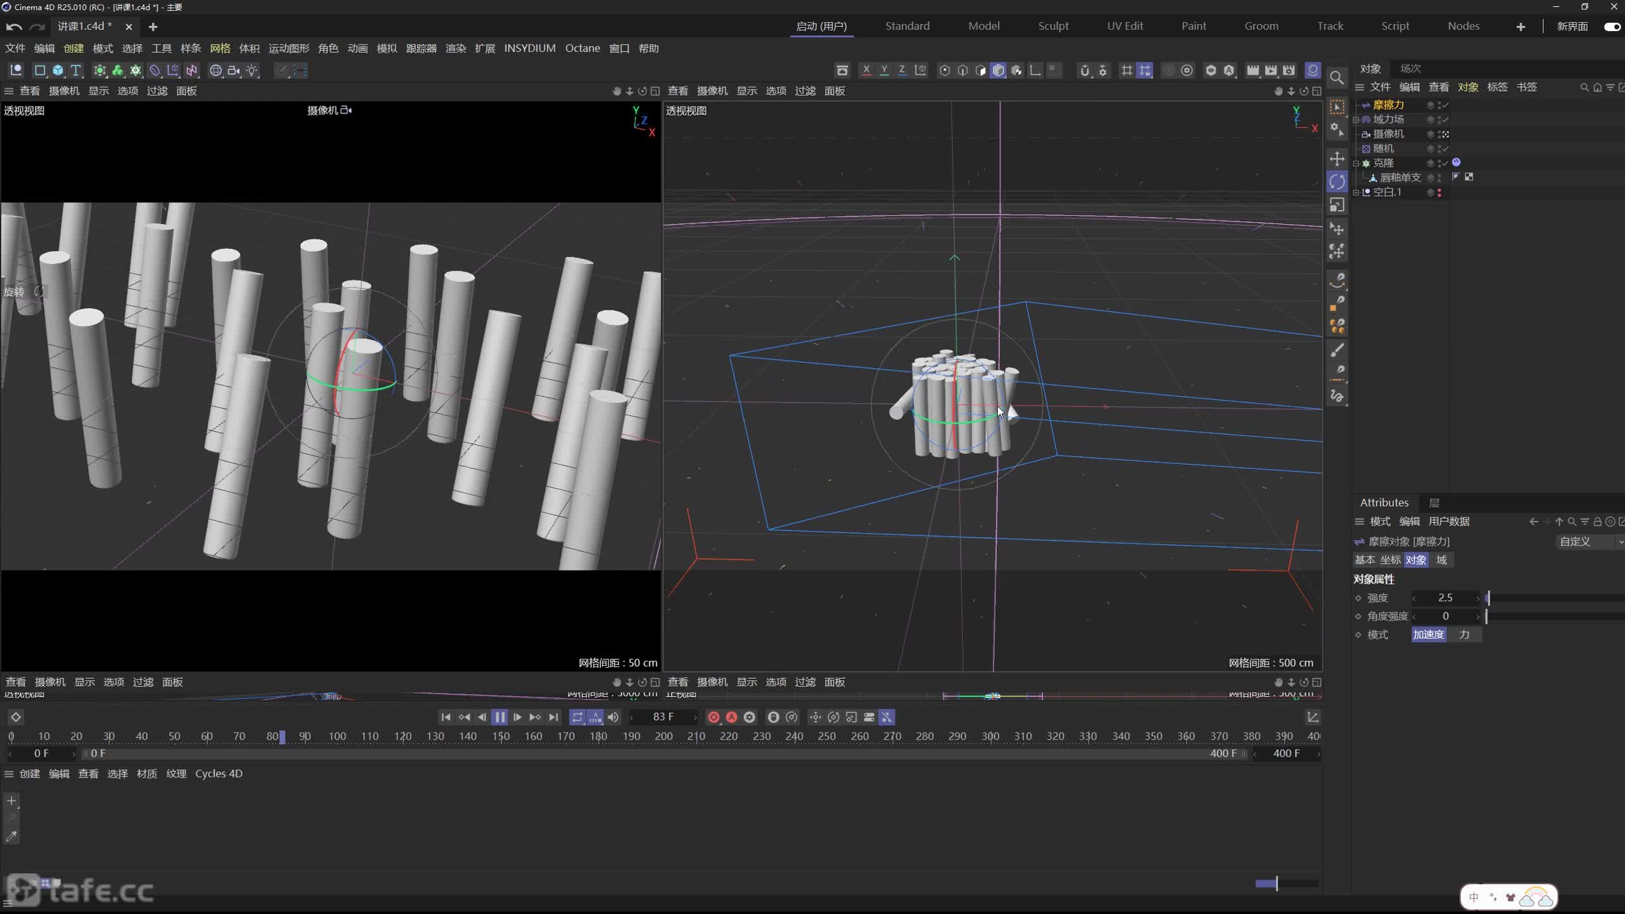The width and height of the screenshot is (1625, 914).
Task: Toggle visibility dots of 空白.1 object
Action: (x=1439, y=192)
